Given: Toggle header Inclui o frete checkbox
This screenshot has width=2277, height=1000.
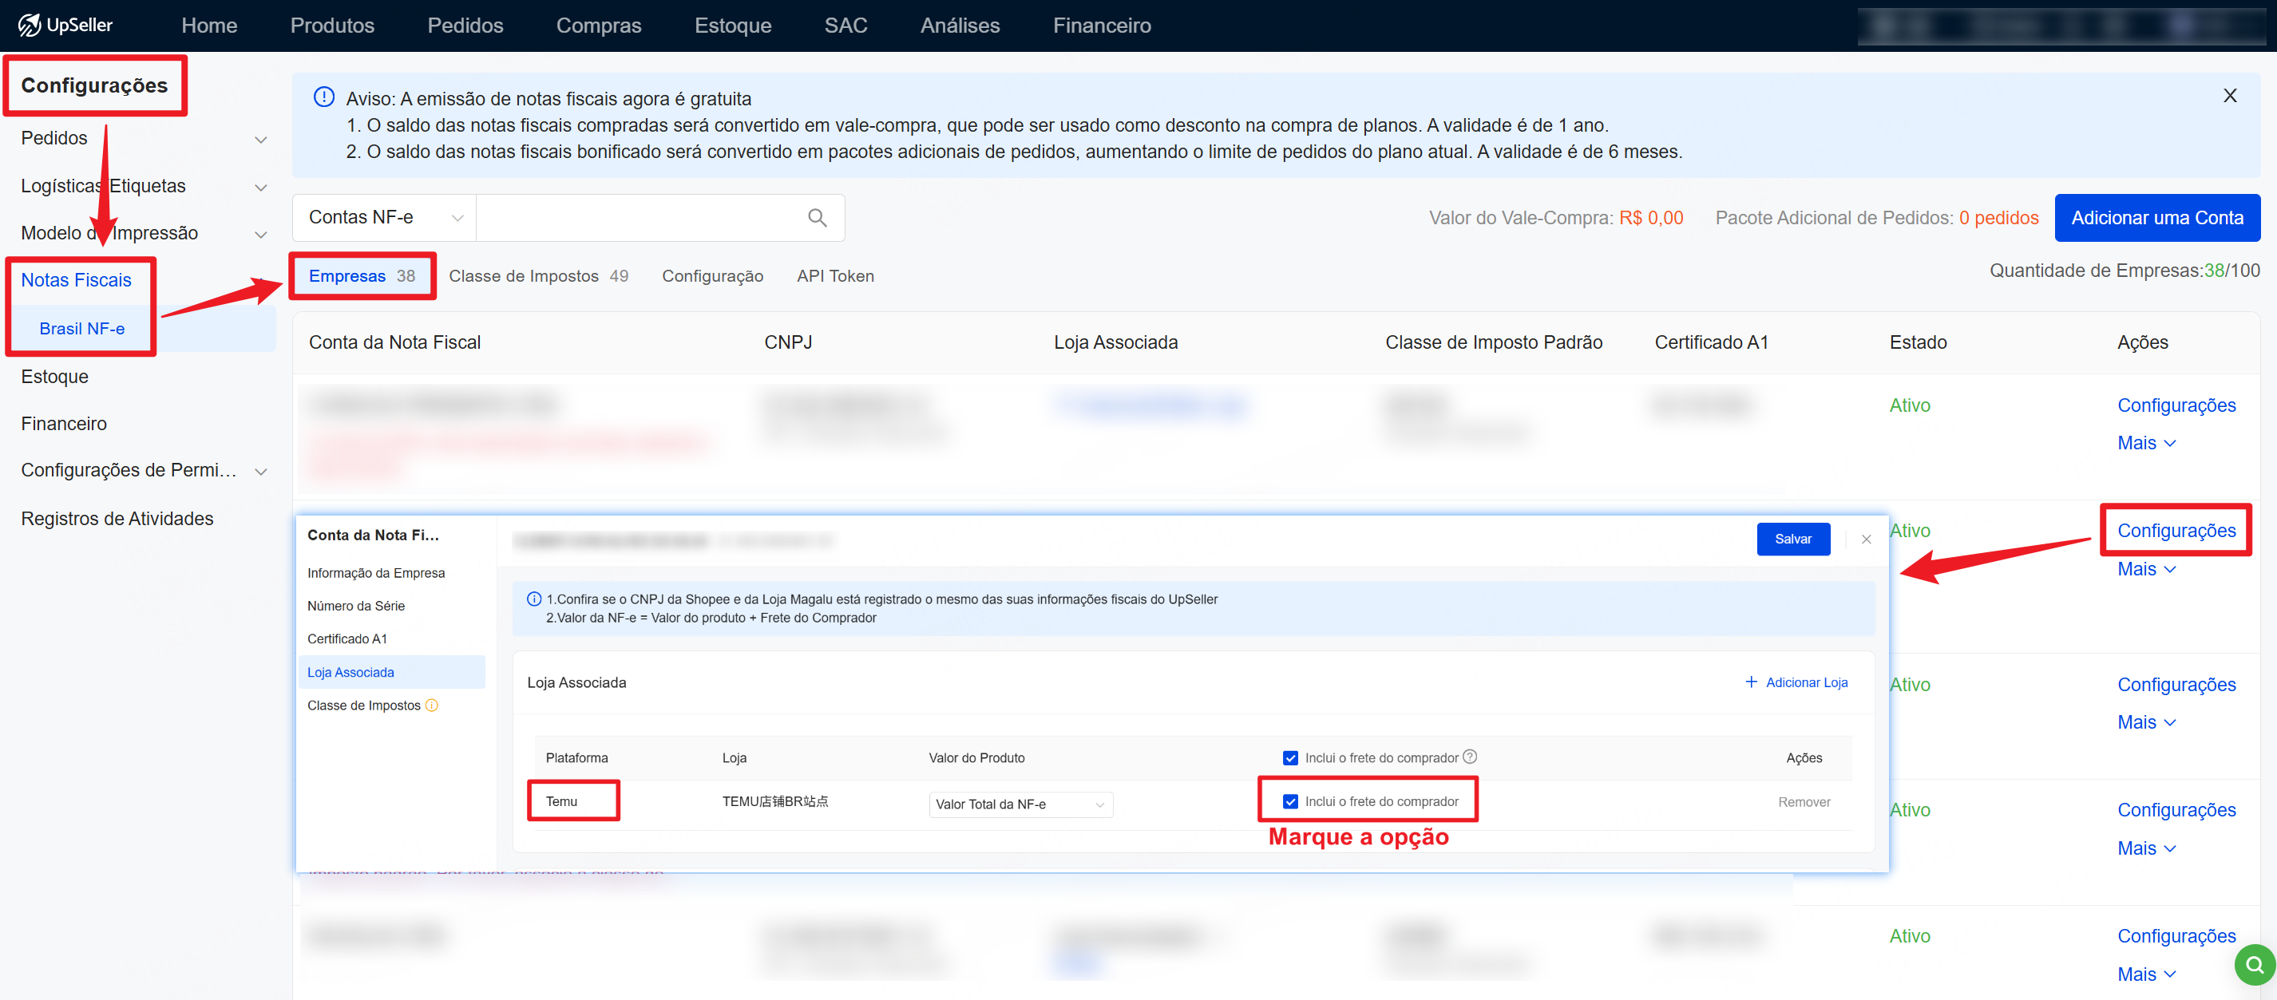Looking at the screenshot, I should coord(1289,758).
